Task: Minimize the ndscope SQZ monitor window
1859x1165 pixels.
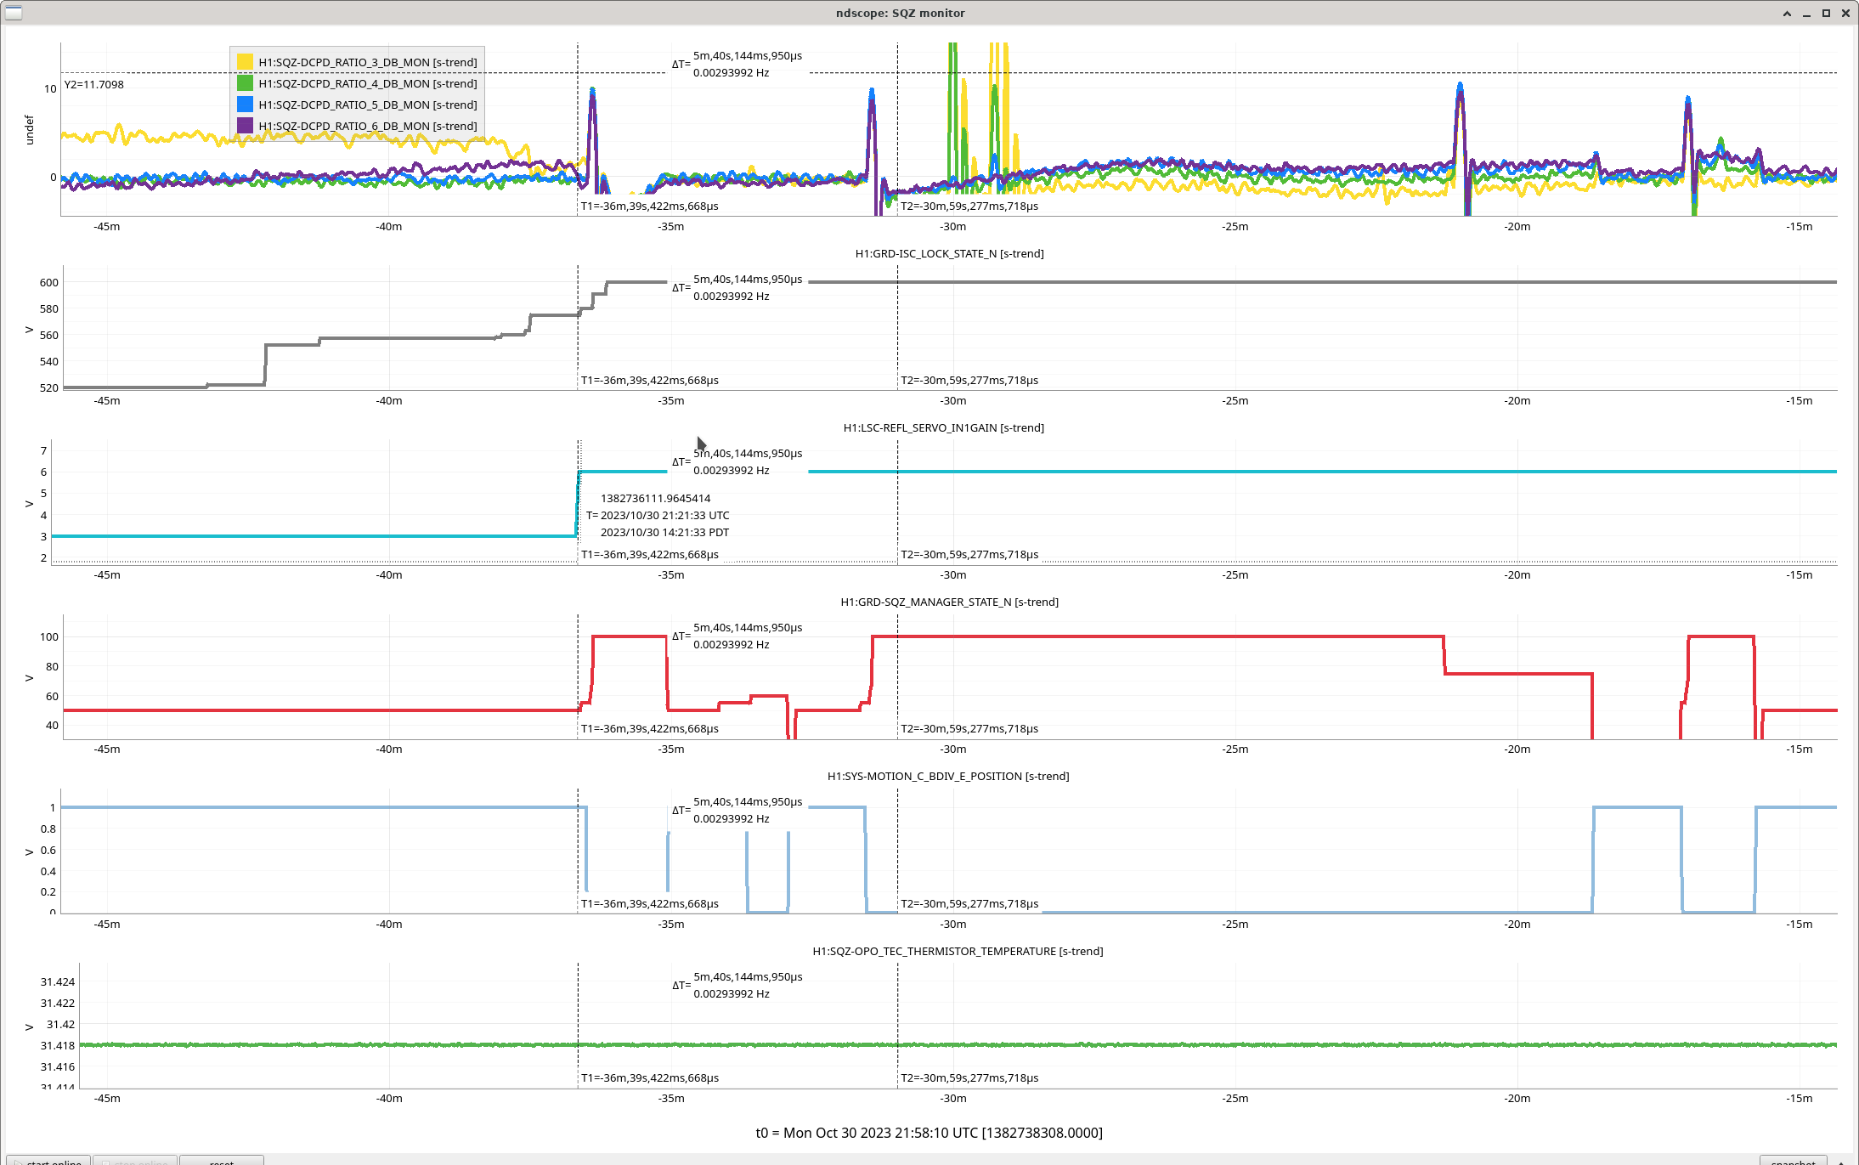Action: [x=1806, y=14]
